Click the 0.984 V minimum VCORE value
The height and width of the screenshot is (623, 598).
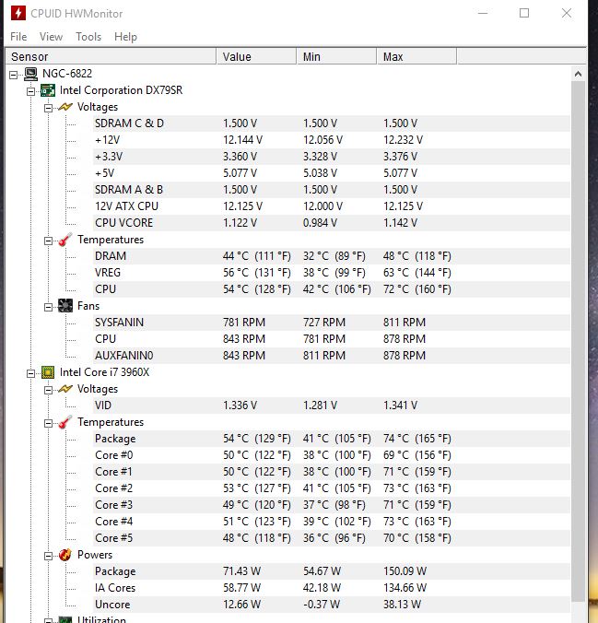(x=321, y=223)
